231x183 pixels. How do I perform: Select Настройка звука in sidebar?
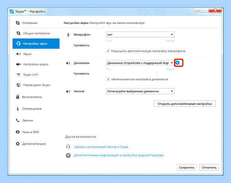pyautogui.click(x=36, y=44)
